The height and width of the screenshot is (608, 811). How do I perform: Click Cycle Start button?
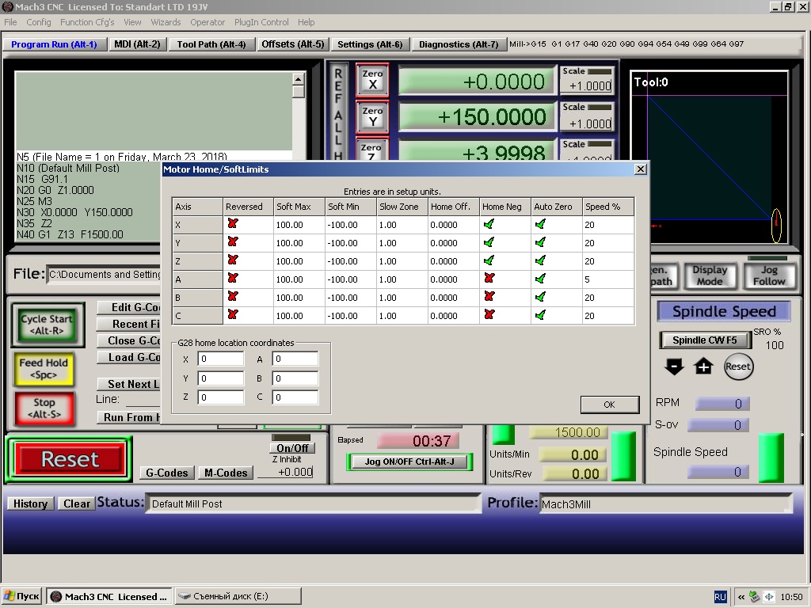(47, 325)
